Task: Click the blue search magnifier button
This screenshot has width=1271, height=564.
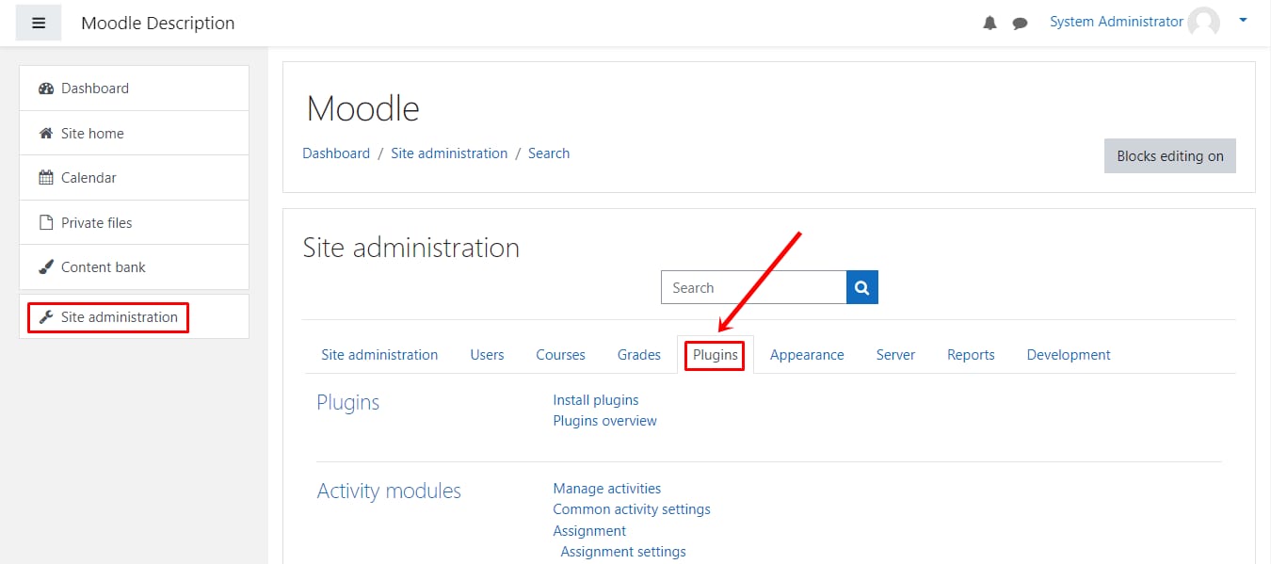Action: (x=862, y=288)
